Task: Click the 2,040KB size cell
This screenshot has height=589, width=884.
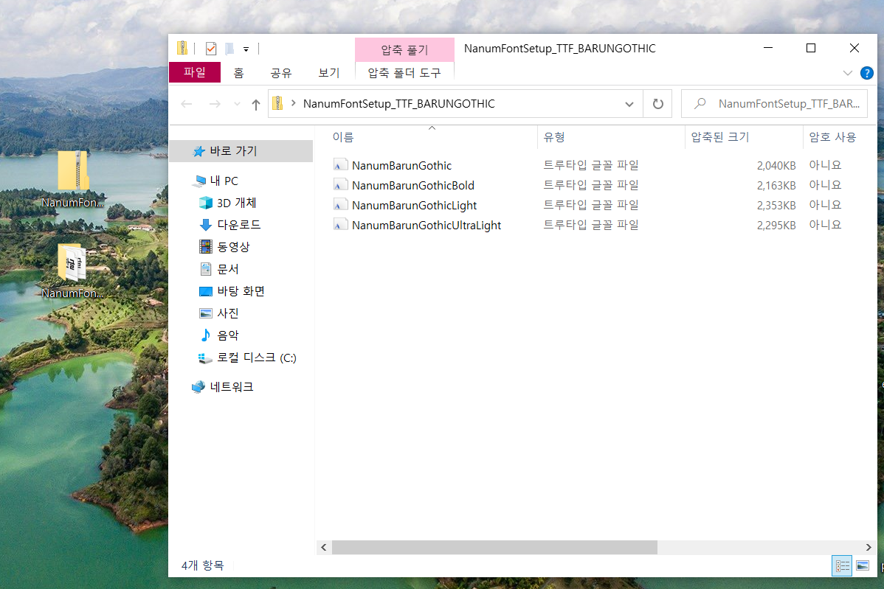Action: [776, 166]
